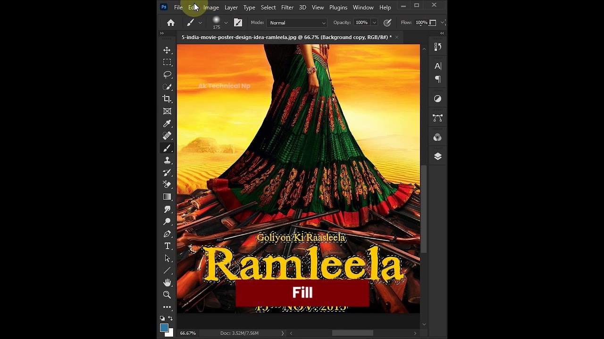Expand the toolbox to two columns

pyautogui.click(x=162, y=33)
